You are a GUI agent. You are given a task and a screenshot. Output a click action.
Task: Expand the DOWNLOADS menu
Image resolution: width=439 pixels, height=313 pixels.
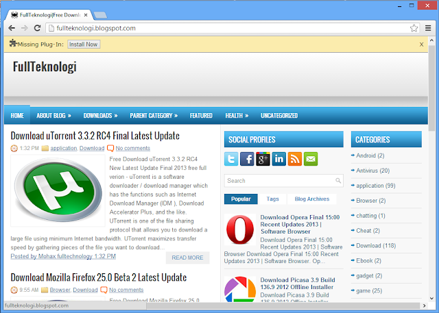coord(101,116)
